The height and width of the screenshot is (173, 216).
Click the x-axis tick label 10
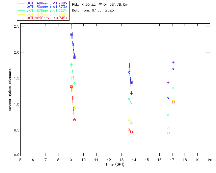(83, 160)
